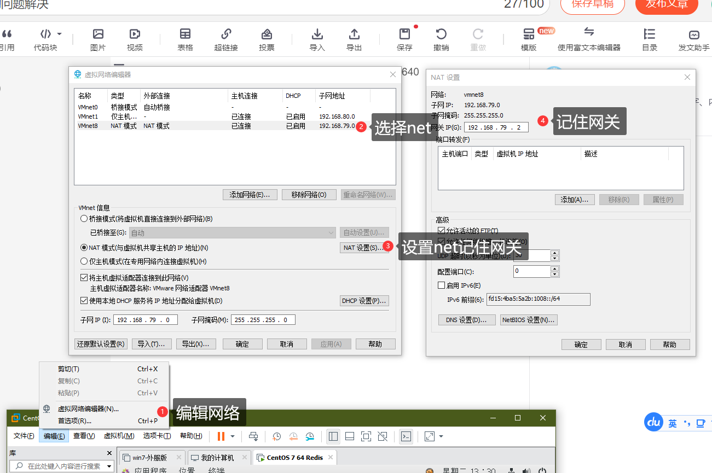The image size is (712, 473).
Task: Open the console view icon in VMware toolbar
Action: pos(406,436)
